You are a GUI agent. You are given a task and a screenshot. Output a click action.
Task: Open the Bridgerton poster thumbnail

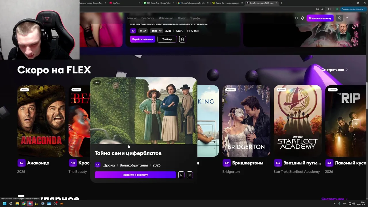[246, 121]
